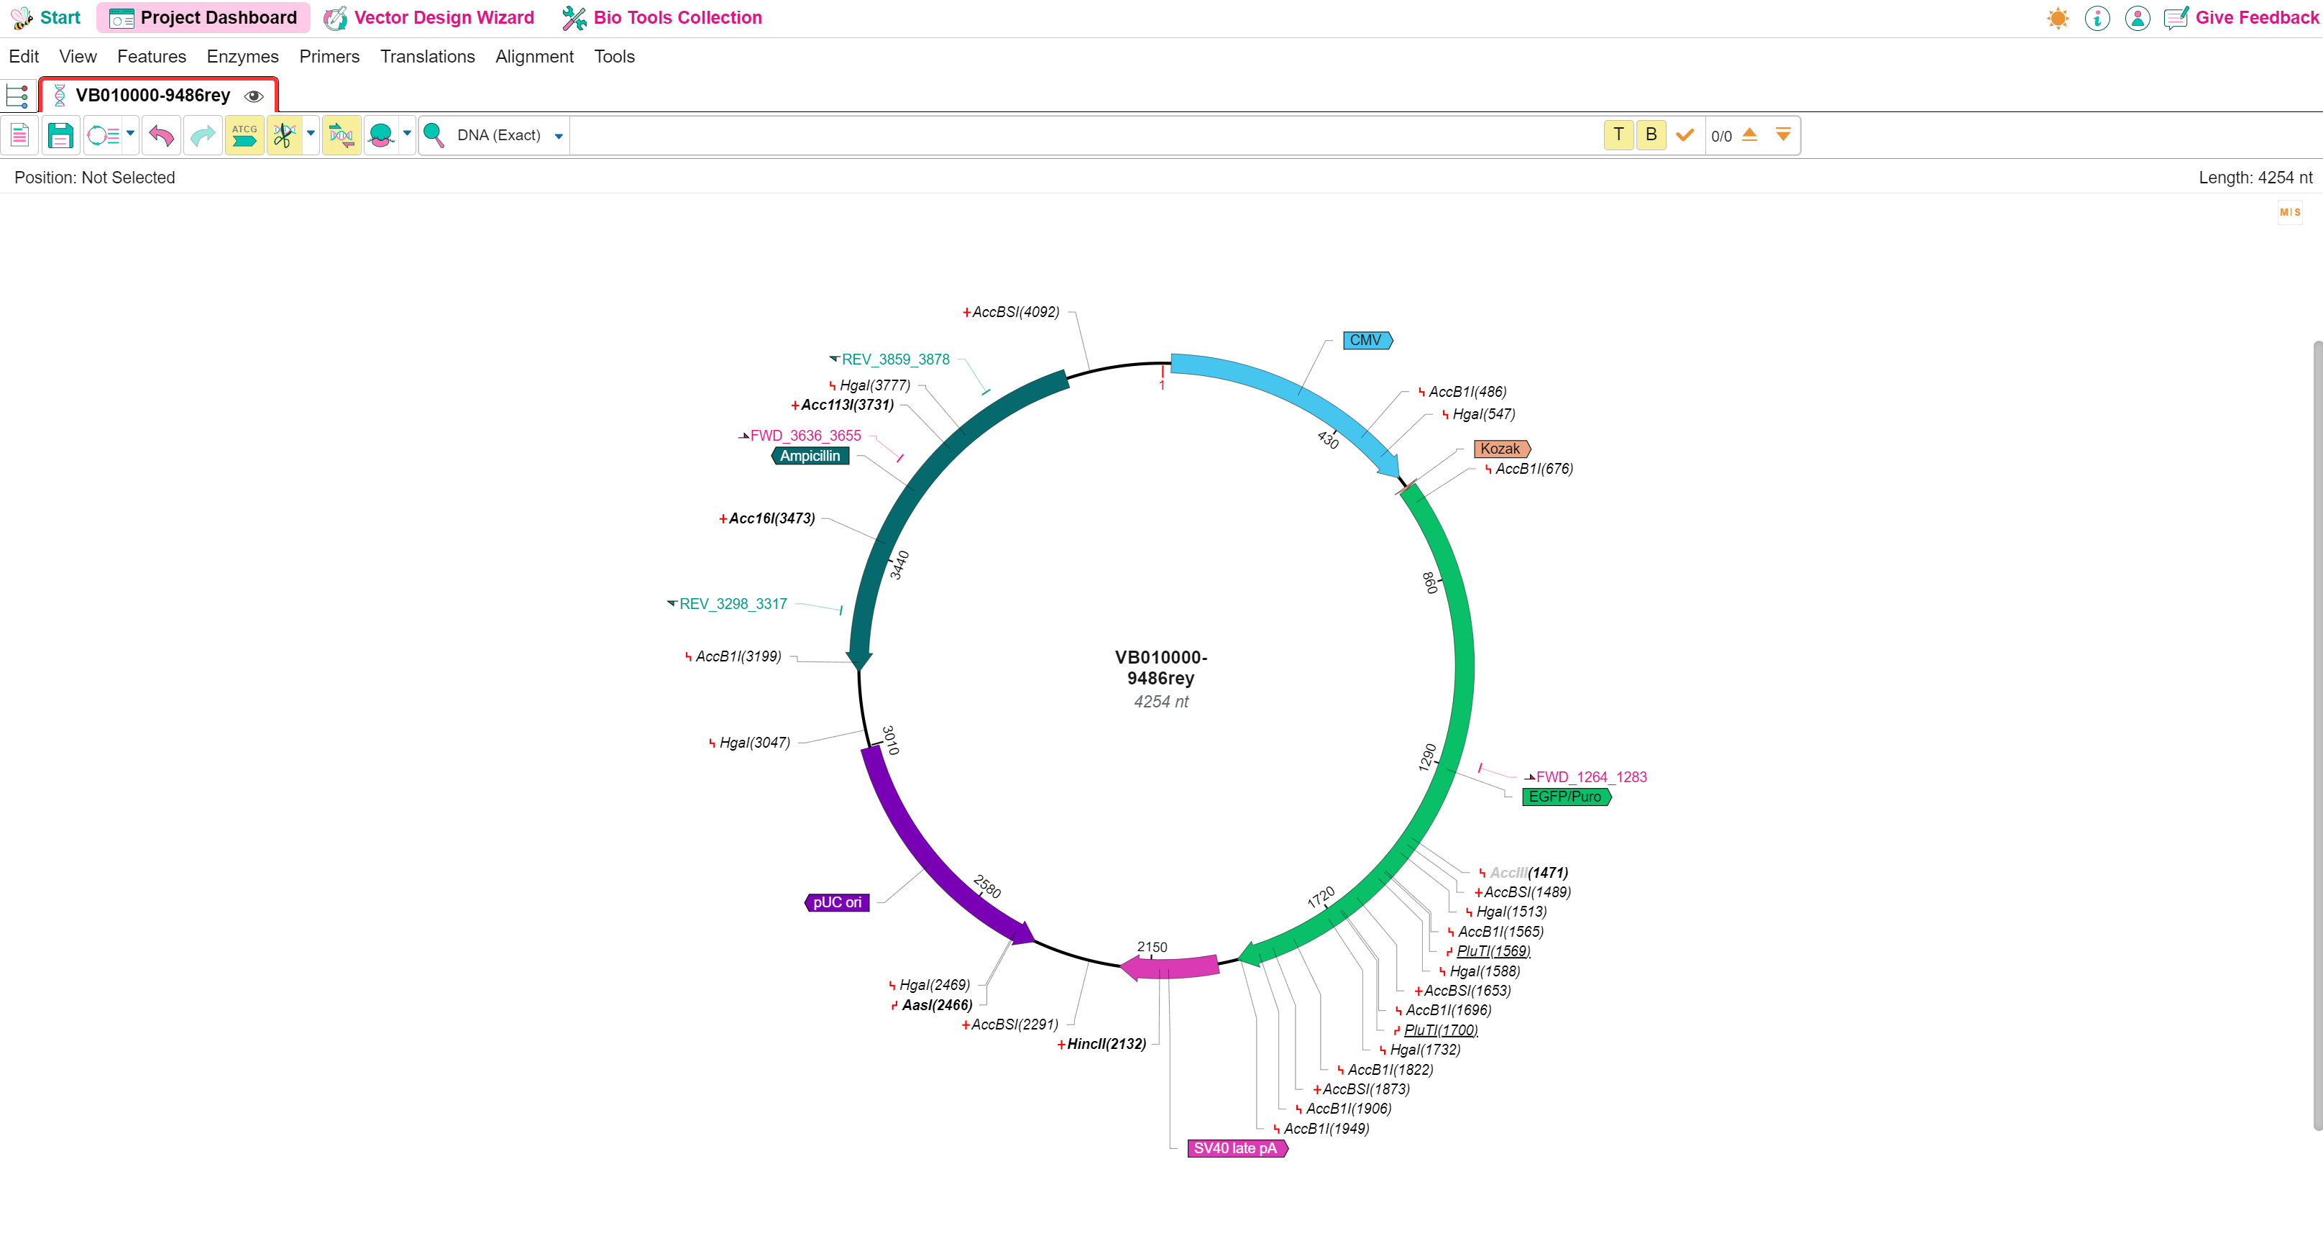Open the map view mode dropdown arrow
The height and width of the screenshot is (1256, 2323).
(x=131, y=134)
